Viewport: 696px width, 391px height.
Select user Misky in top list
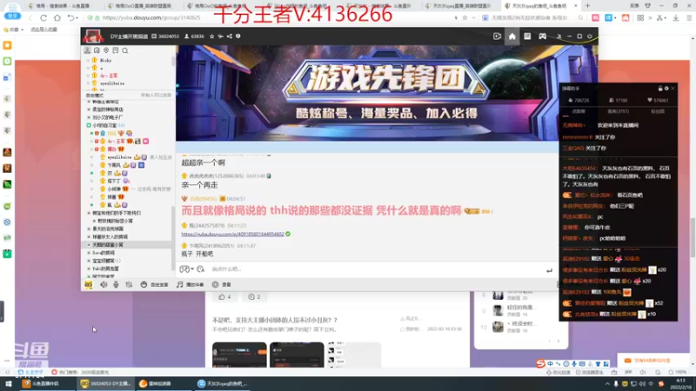[105, 60]
